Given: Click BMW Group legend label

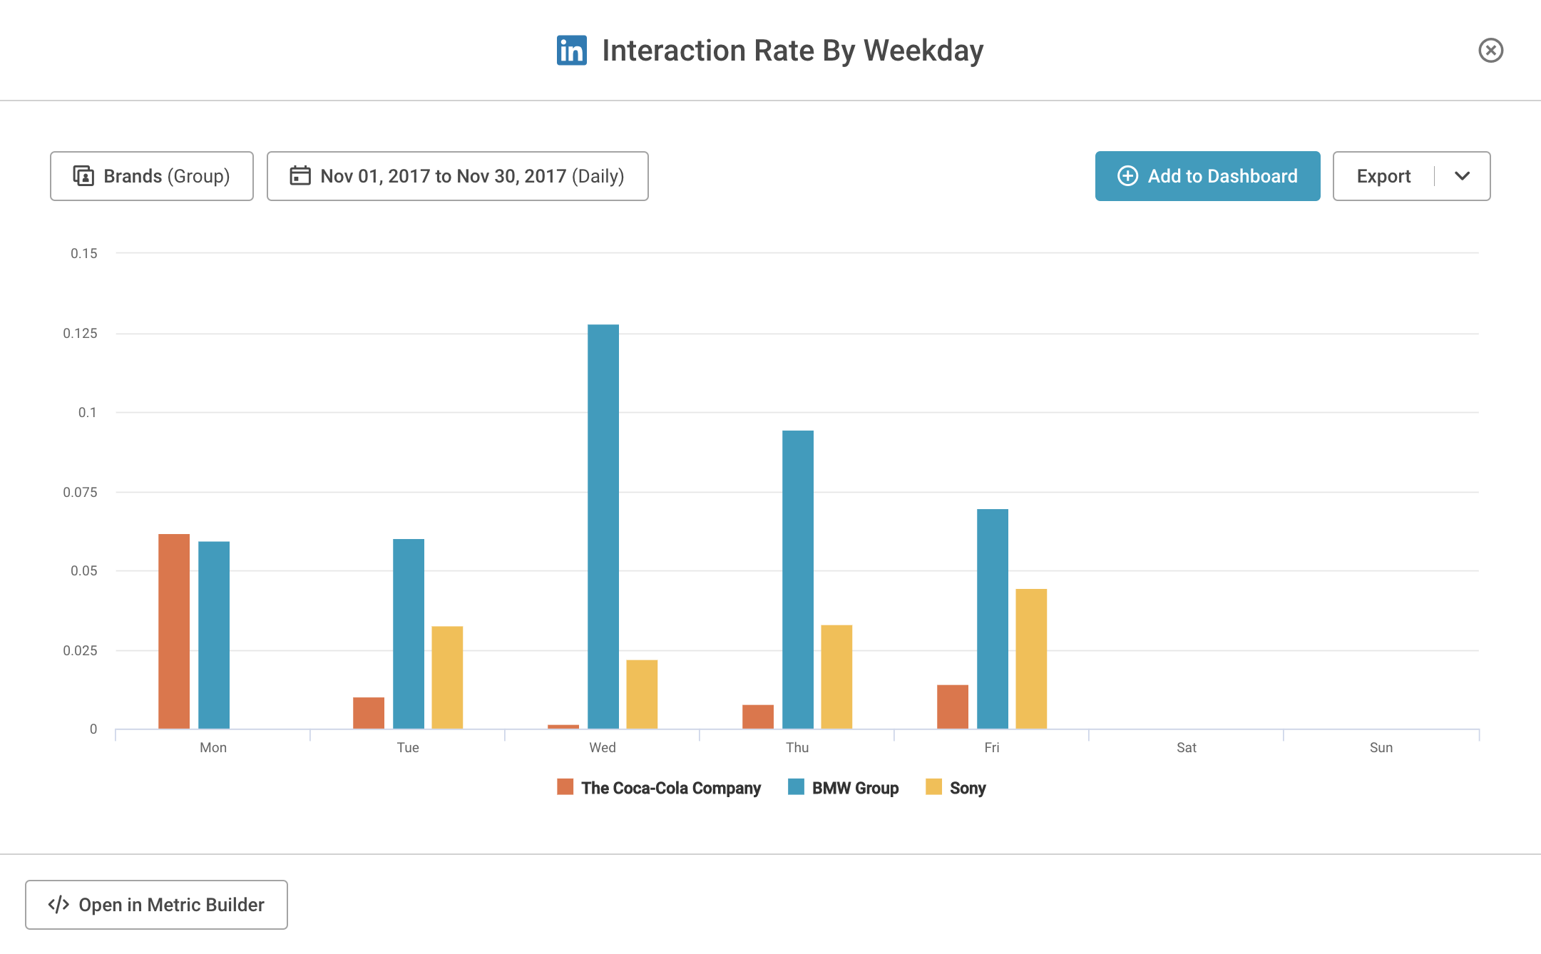Looking at the screenshot, I should pos(856,788).
